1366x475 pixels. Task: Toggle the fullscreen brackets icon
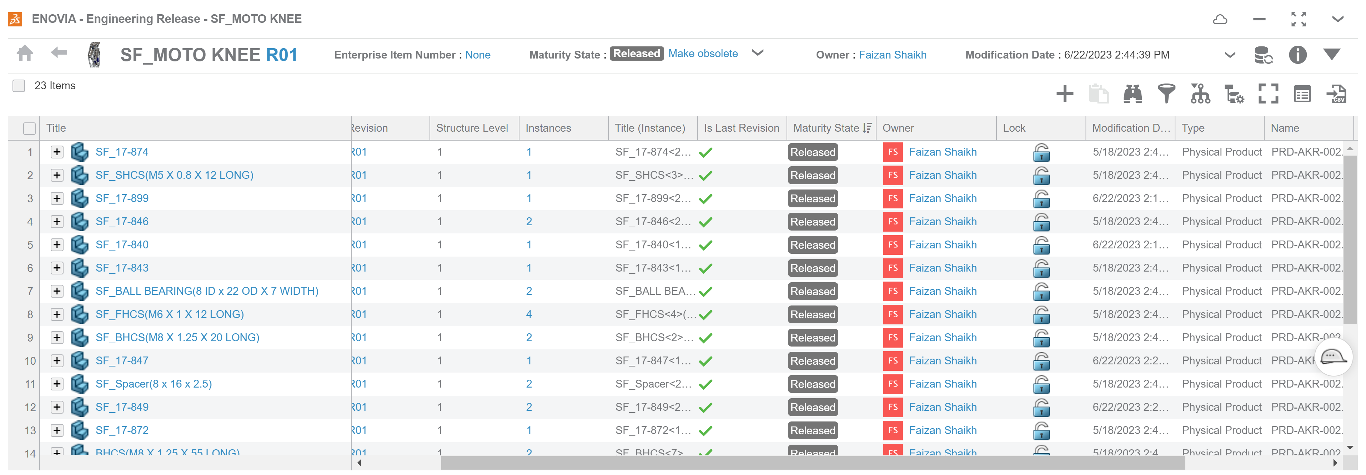pyautogui.click(x=1268, y=94)
